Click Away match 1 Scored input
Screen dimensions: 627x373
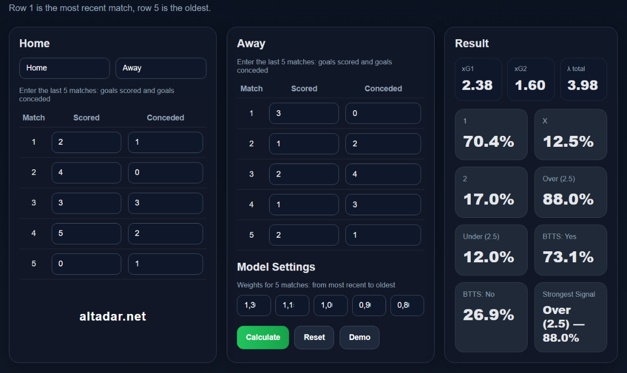click(x=304, y=113)
